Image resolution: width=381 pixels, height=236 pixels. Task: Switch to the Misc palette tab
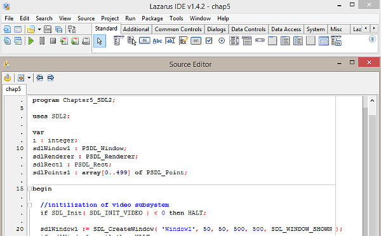(x=336, y=29)
